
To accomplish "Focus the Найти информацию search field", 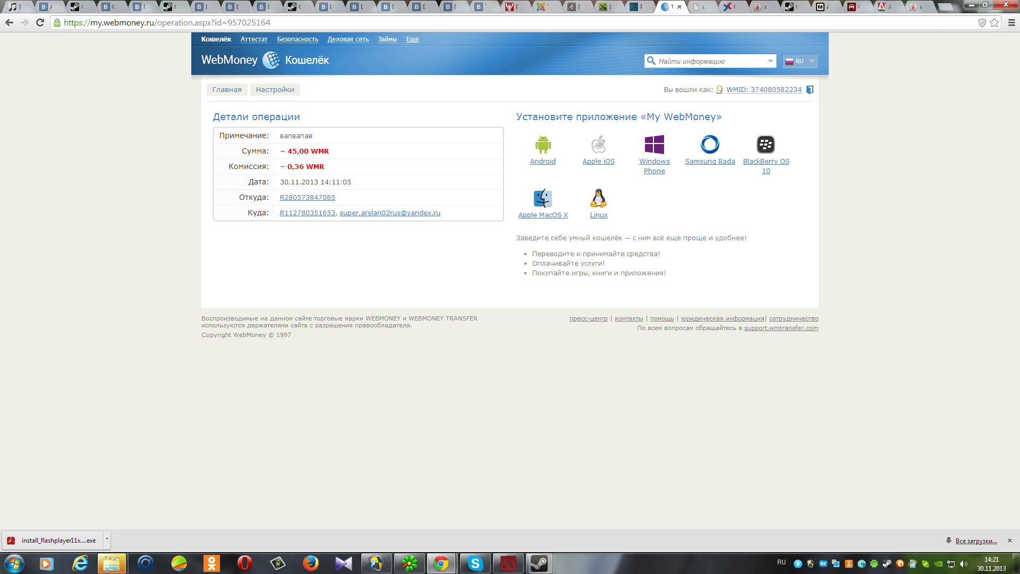I will tap(711, 61).
